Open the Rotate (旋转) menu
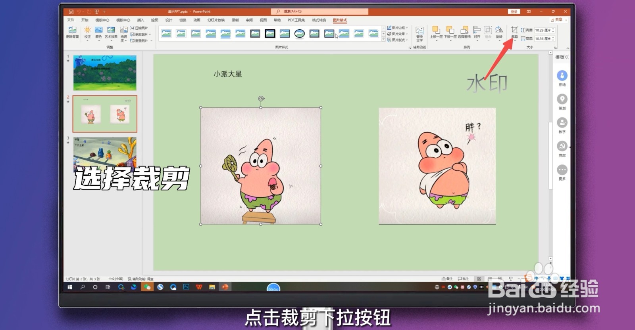Screen dimensions: 635x330 click(x=499, y=33)
